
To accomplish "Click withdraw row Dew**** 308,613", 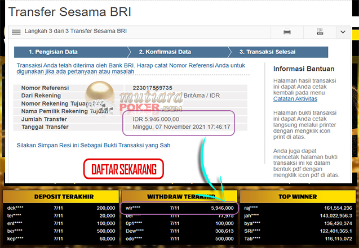I will (179, 231).
